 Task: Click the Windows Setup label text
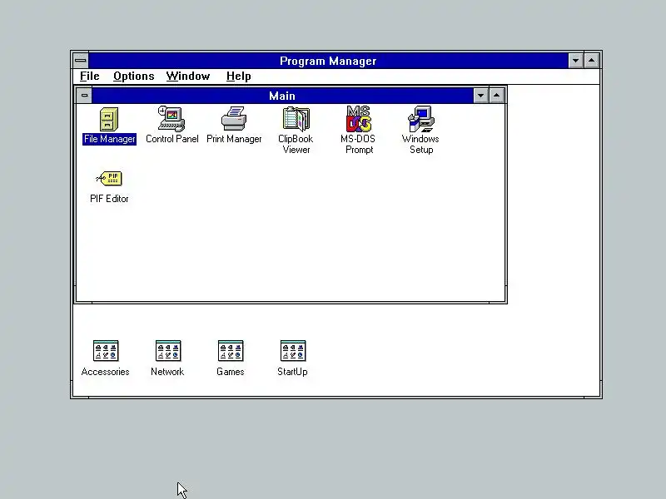pos(421,144)
